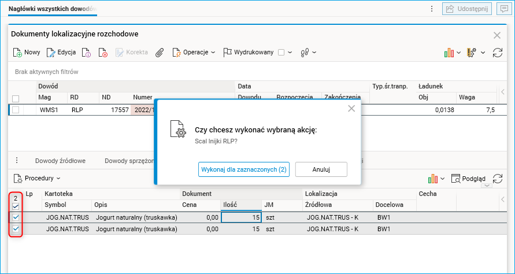This screenshot has height=274, width=515.
Task: Click the chart icon in the top toolbar
Action: [449, 53]
